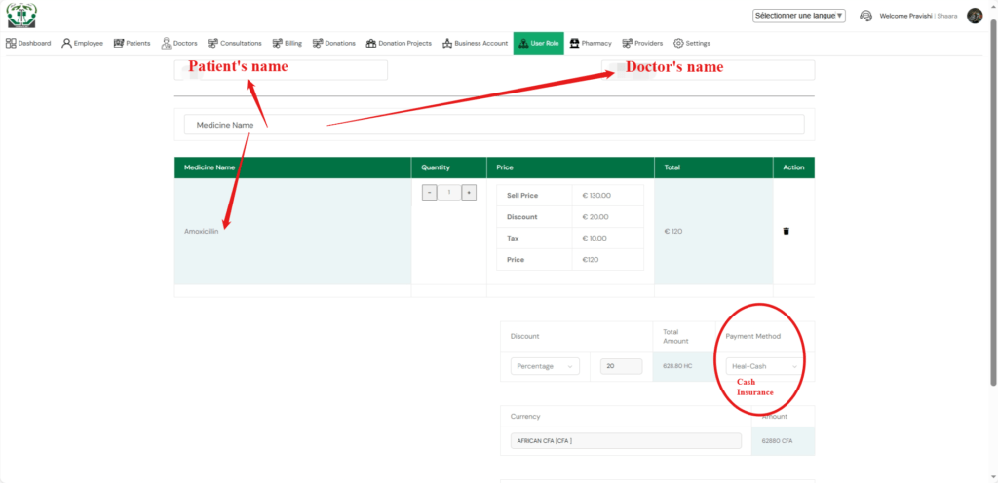Open the user profile avatar
The image size is (998, 483).
(974, 16)
